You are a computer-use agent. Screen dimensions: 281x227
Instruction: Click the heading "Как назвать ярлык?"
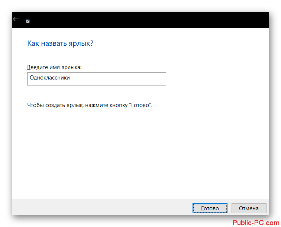[60, 43]
